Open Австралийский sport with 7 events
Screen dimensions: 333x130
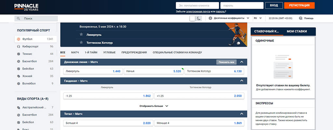pos(36,108)
